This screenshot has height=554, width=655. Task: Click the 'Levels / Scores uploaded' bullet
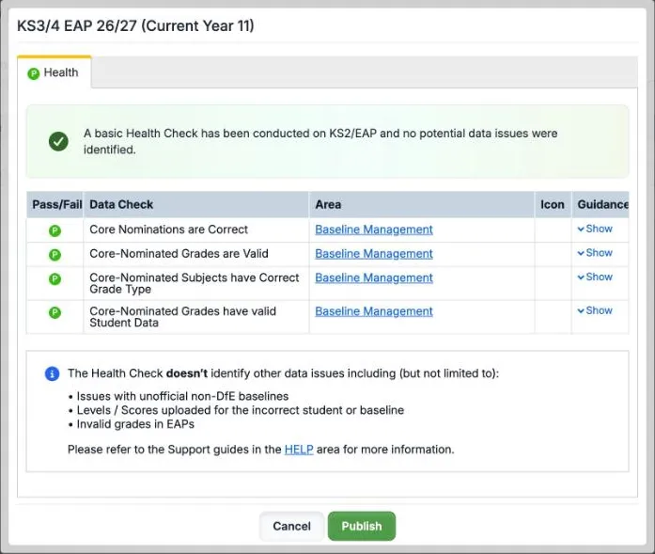pos(241,410)
